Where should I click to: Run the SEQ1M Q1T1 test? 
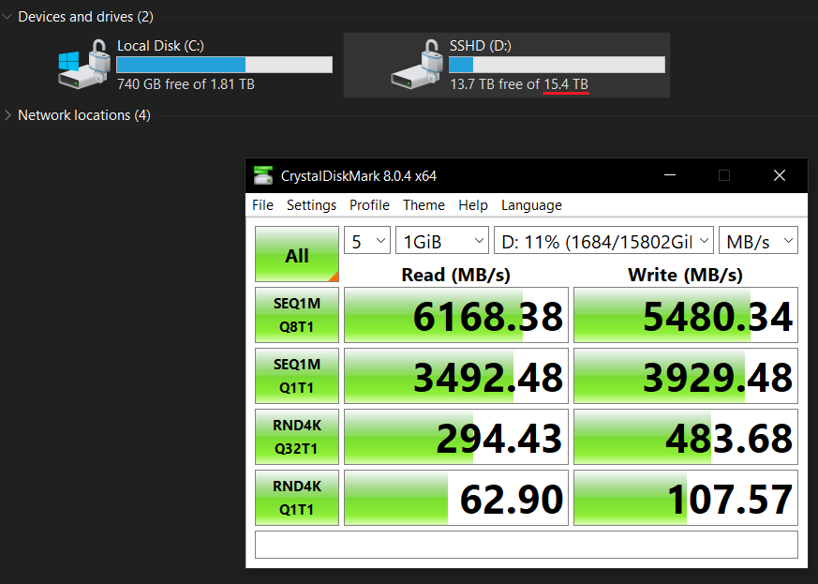click(x=297, y=376)
